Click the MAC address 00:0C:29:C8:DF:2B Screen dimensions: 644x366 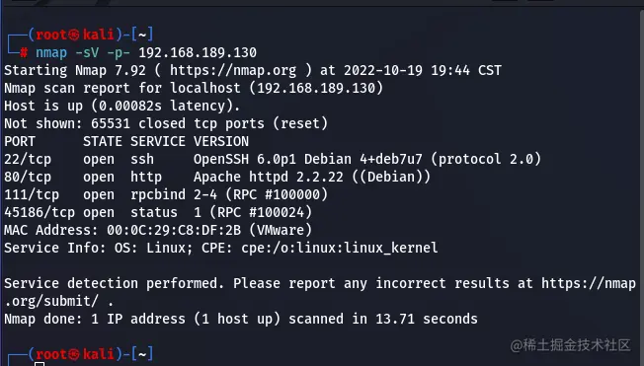[x=174, y=230]
